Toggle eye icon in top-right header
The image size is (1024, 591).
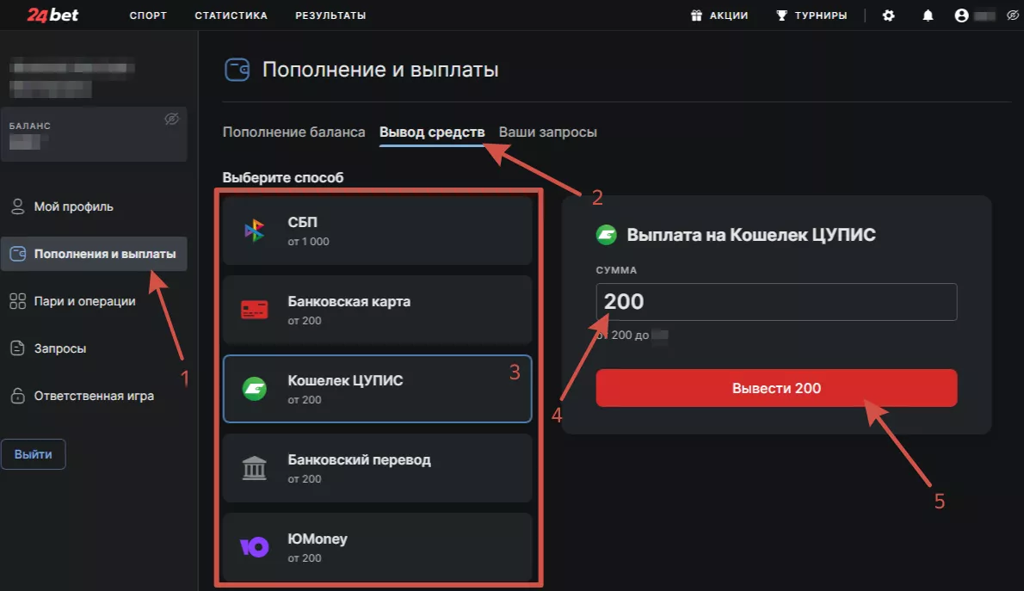coord(1011,15)
